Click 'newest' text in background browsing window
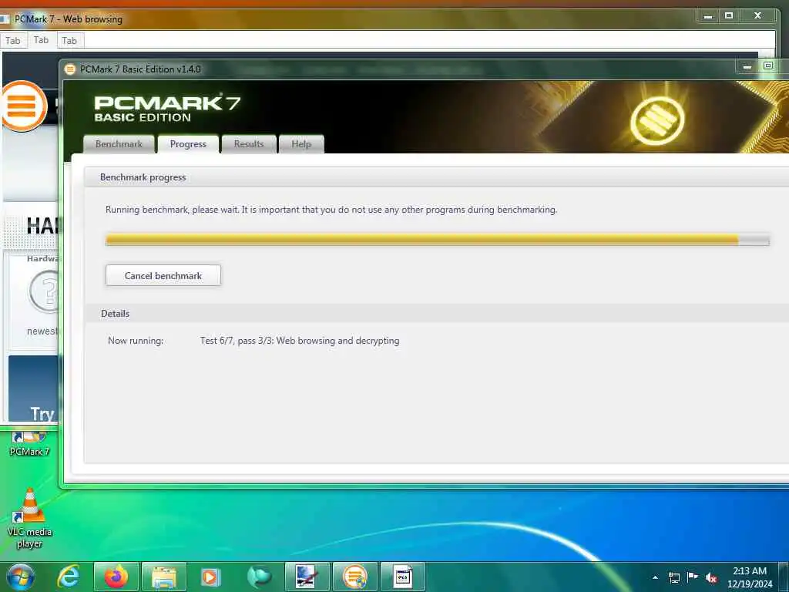 (x=42, y=331)
